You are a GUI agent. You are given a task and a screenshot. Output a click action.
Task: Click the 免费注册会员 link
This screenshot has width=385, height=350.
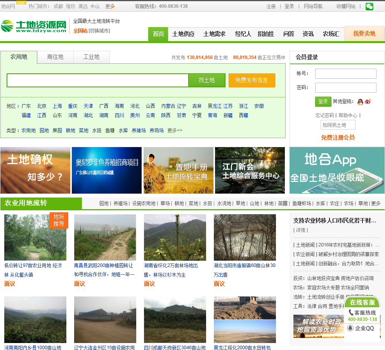pos(337,137)
